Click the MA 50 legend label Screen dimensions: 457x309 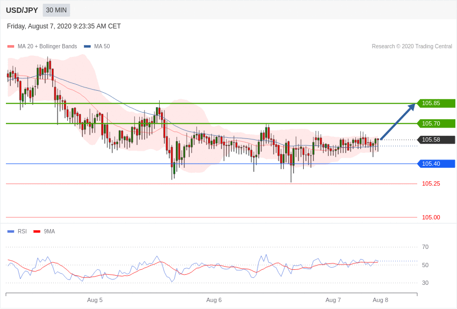(x=102, y=46)
